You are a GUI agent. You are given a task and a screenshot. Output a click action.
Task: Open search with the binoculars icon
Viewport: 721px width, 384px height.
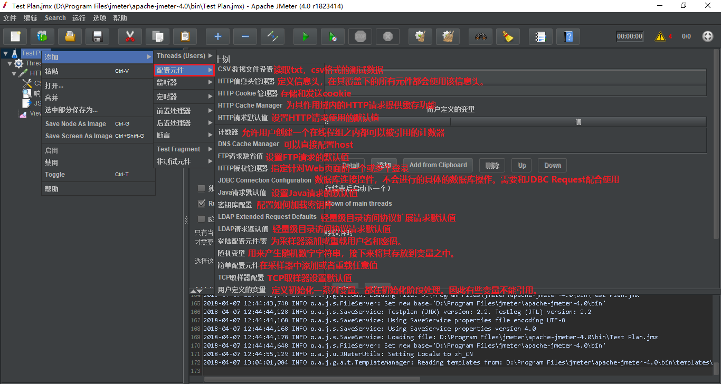480,36
